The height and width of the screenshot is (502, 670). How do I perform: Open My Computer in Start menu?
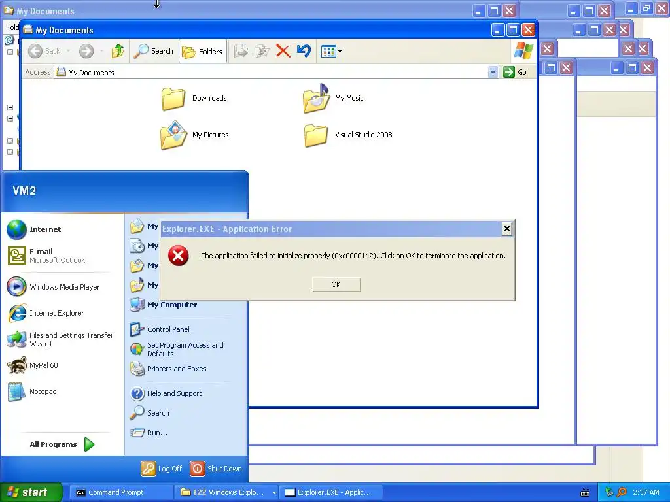click(x=164, y=305)
